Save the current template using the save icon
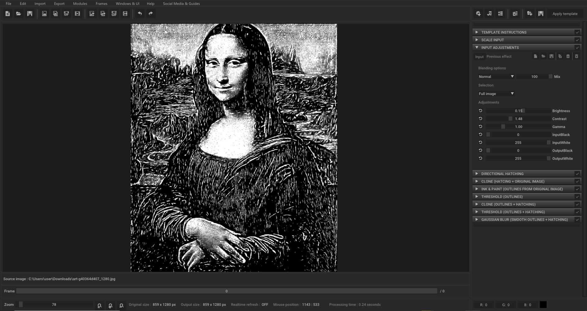The height and width of the screenshot is (311, 587). point(541,13)
